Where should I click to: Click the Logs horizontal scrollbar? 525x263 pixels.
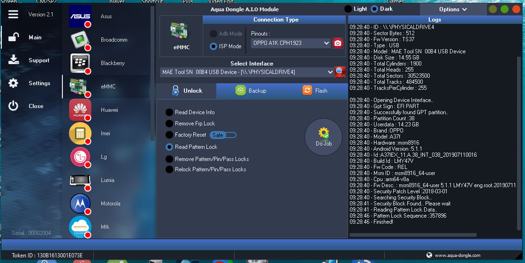point(413,235)
